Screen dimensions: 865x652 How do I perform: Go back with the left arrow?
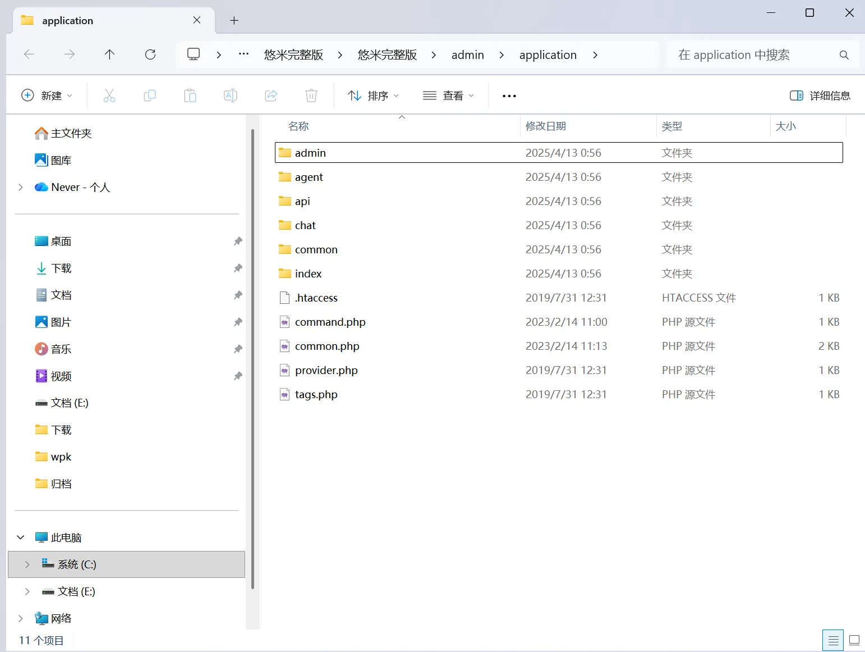pos(29,54)
